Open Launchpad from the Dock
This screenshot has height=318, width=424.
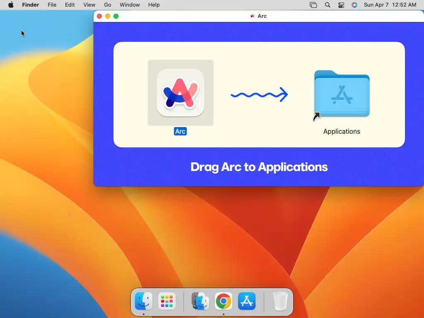pos(166,301)
